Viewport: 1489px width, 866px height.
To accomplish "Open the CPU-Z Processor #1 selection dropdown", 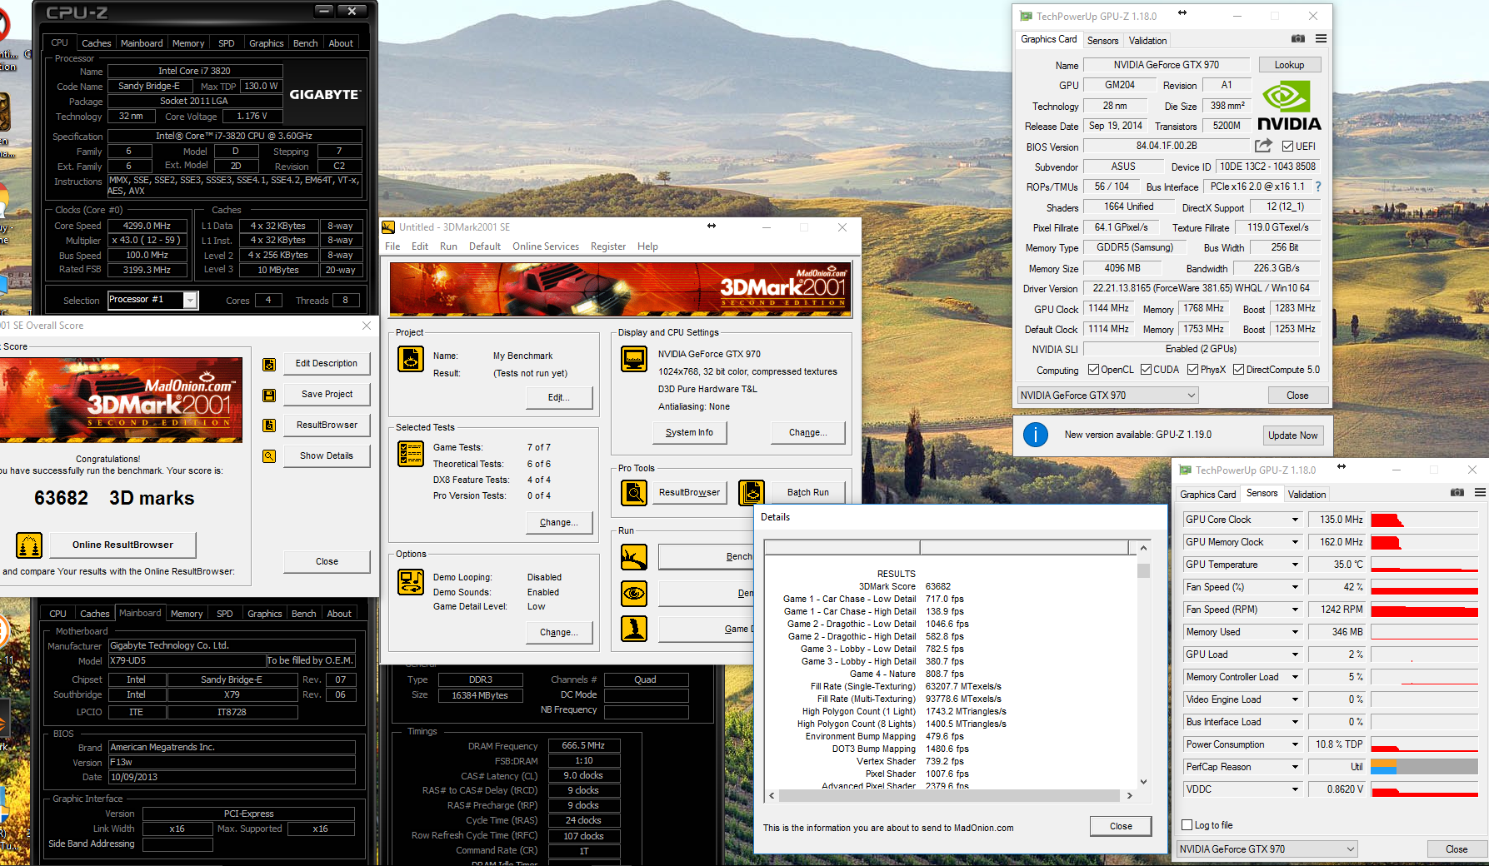I will 153,300.
